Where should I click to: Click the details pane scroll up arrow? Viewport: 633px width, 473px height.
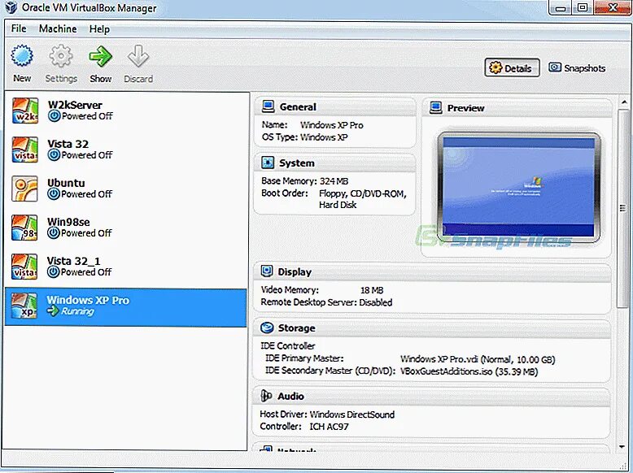point(624,102)
